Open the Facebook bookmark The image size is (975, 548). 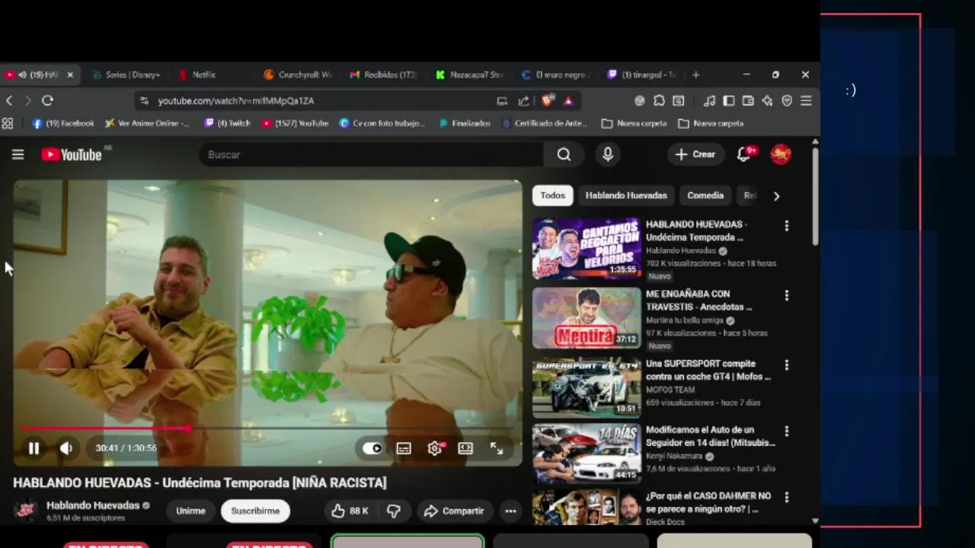(x=62, y=123)
